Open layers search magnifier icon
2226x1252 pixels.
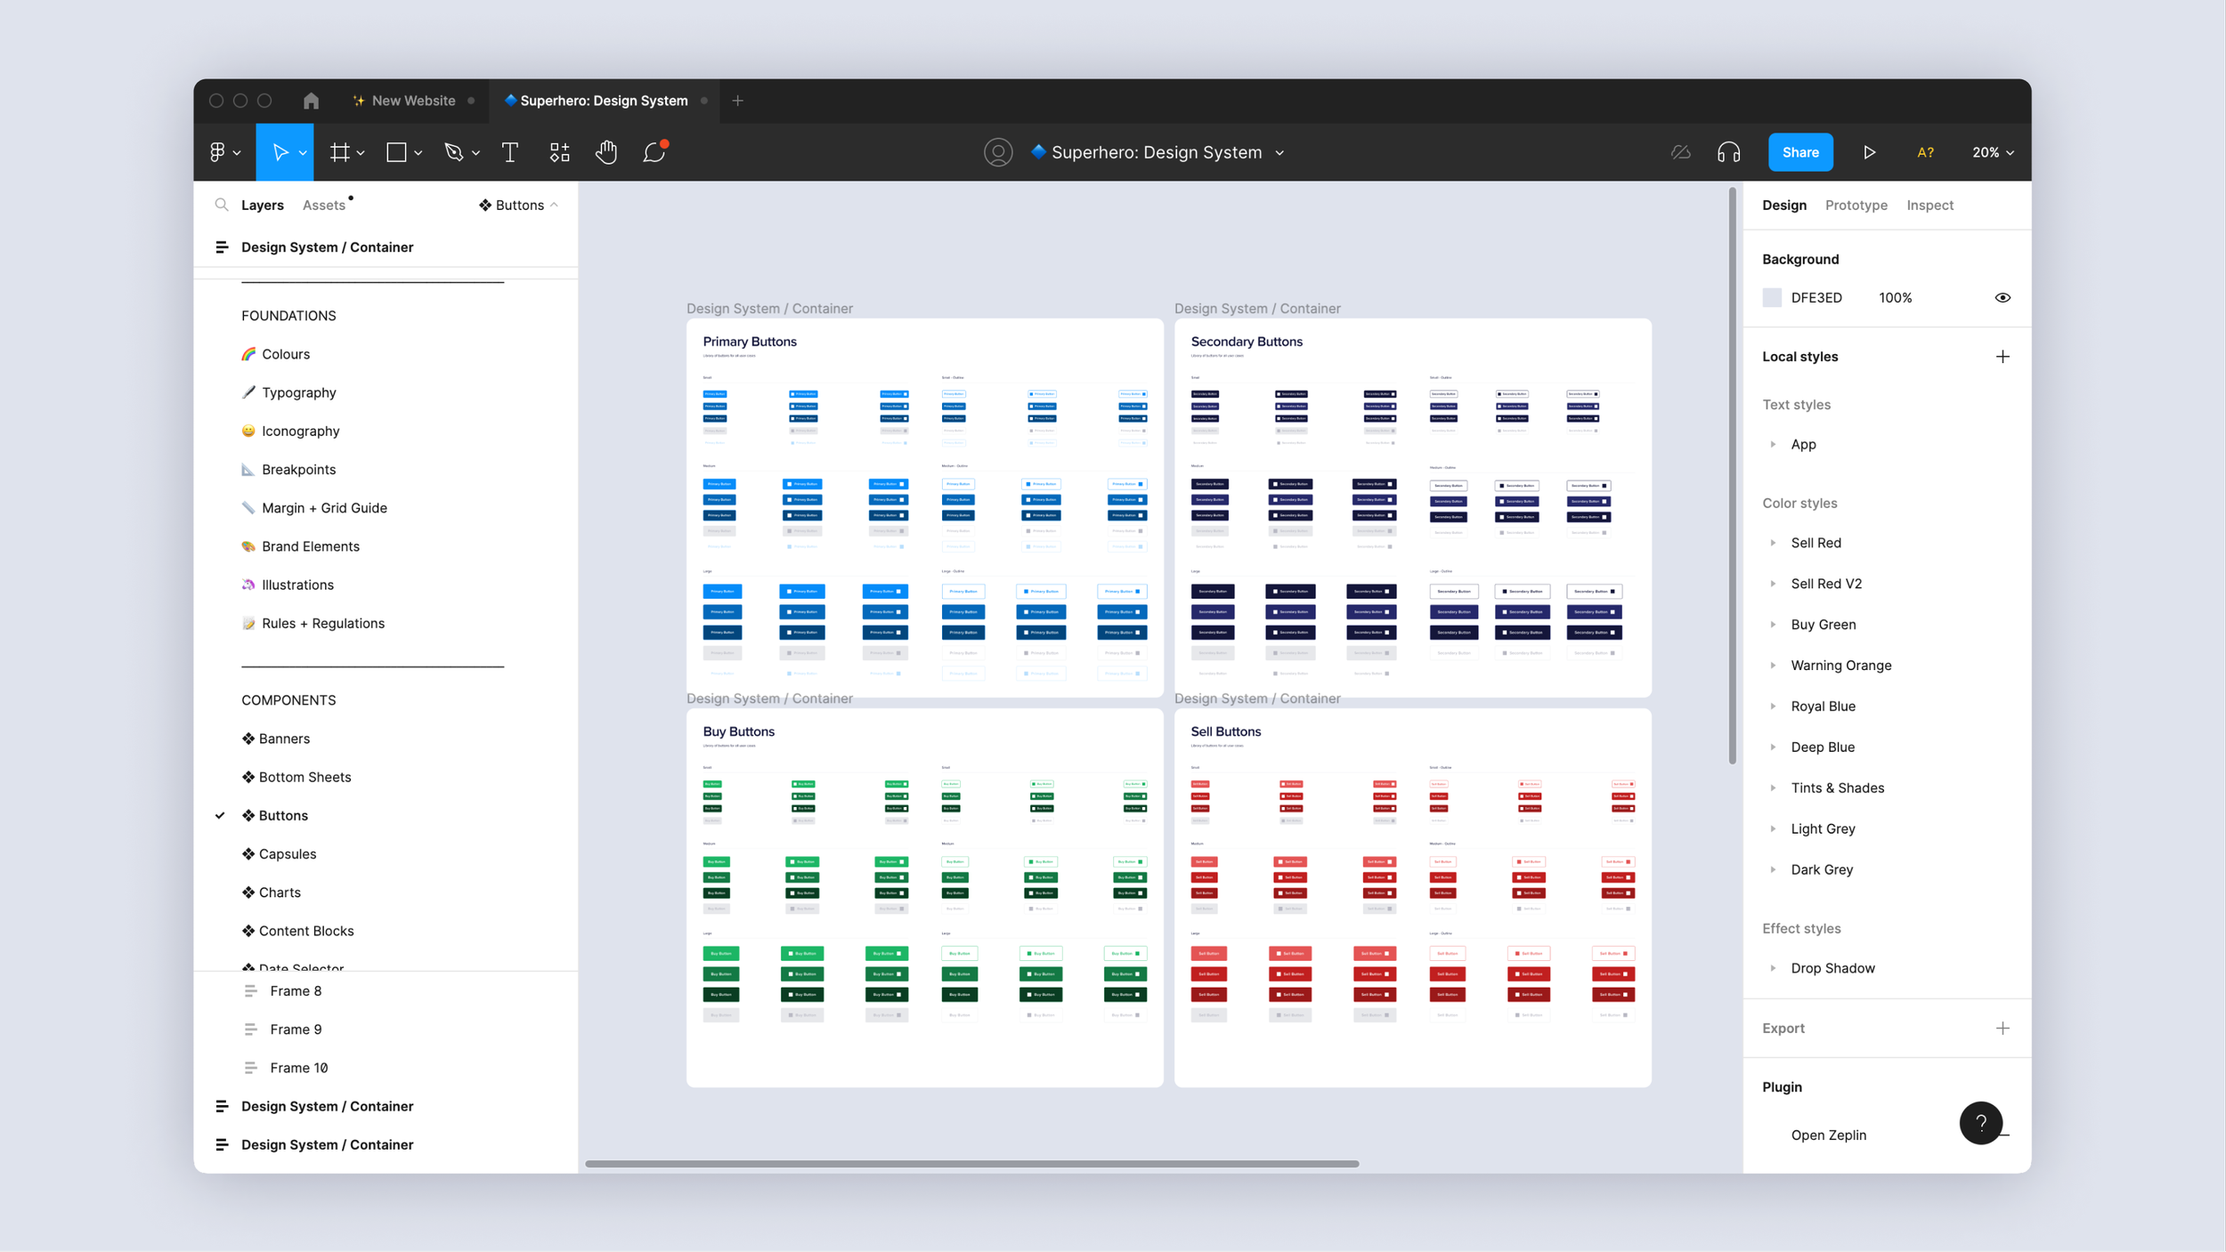click(x=222, y=205)
